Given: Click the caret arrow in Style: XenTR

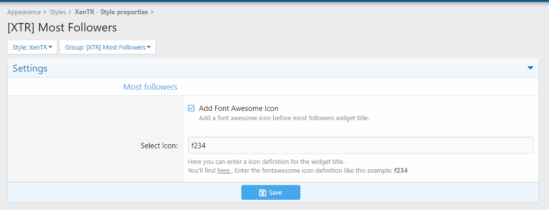Looking at the screenshot, I should point(50,47).
